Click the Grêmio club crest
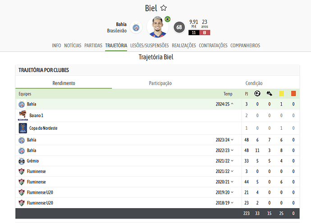This screenshot has height=223, width=311. 22,161
